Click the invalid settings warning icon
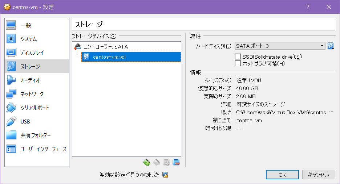This screenshot has height=184, width=340. (165, 175)
